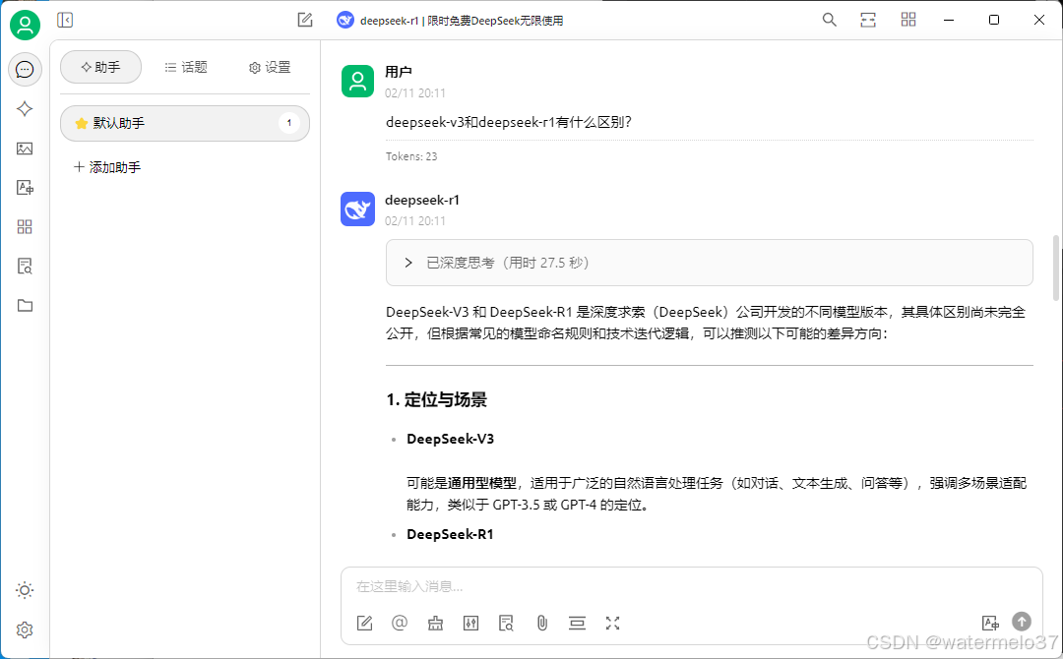Switch to the 话题 tab

186,67
